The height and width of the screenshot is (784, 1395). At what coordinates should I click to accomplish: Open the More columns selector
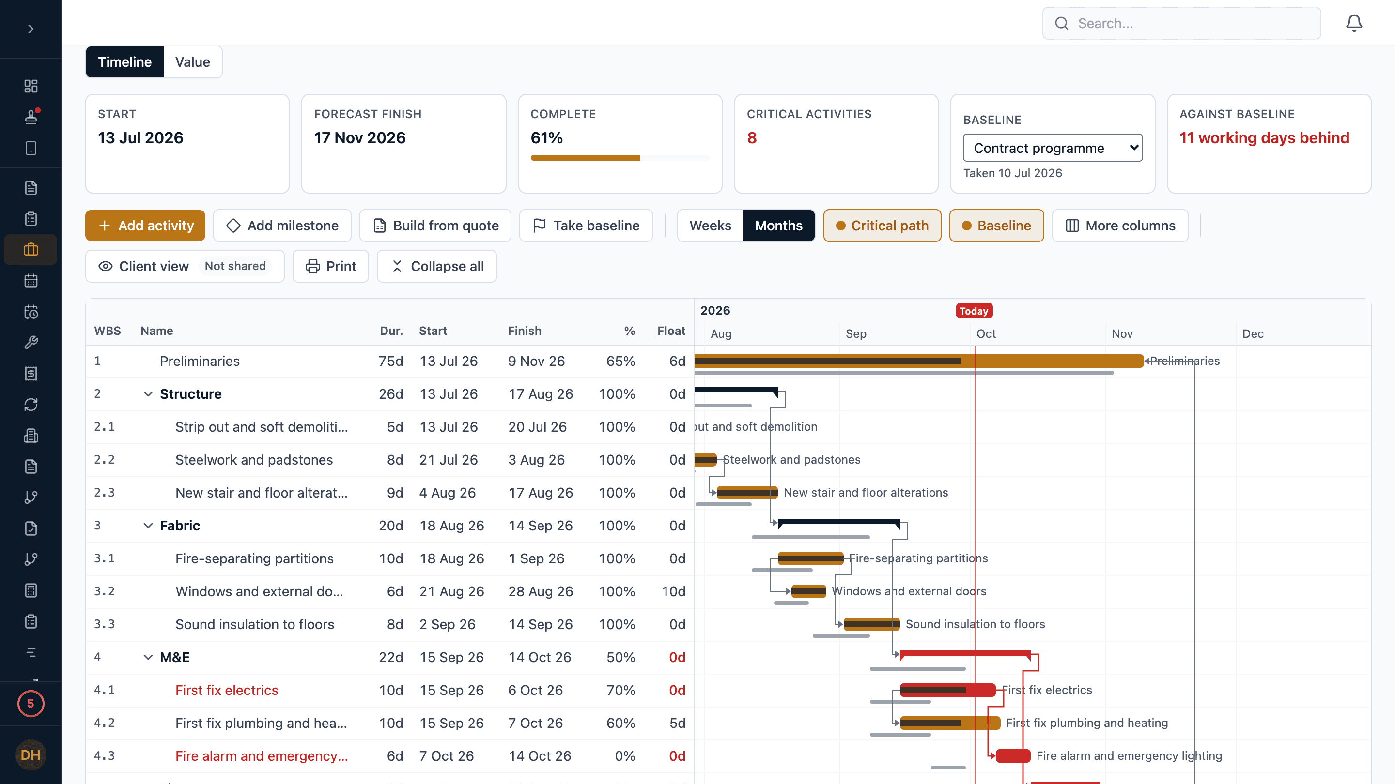pos(1120,226)
